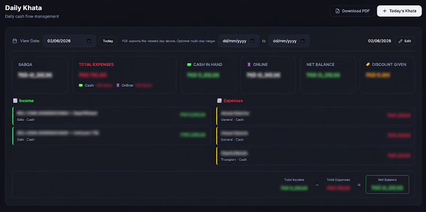Click the range start dd/mm/yyyy field
Image resolution: width=426 pixels, height=212 pixels.
click(x=239, y=41)
